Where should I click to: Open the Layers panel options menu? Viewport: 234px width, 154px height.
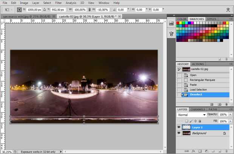(231, 109)
